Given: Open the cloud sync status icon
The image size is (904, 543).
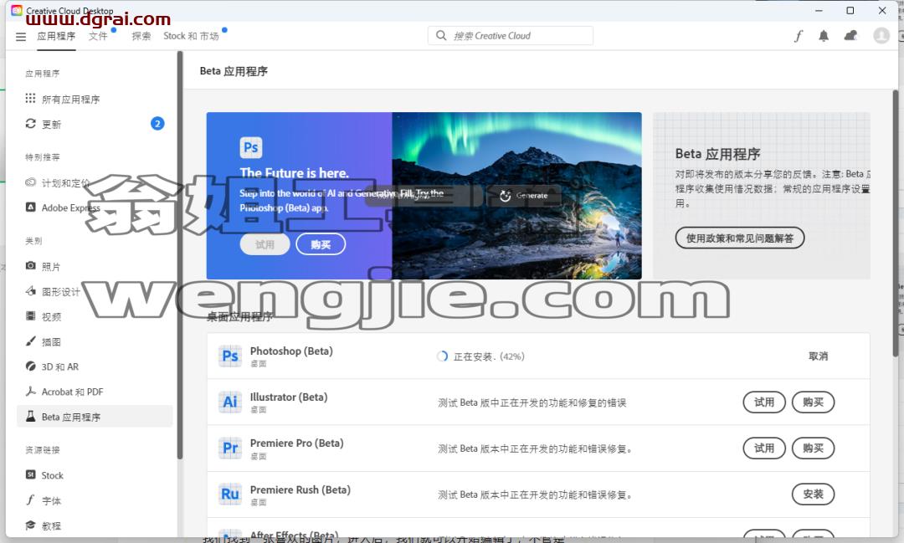Looking at the screenshot, I should pos(851,36).
